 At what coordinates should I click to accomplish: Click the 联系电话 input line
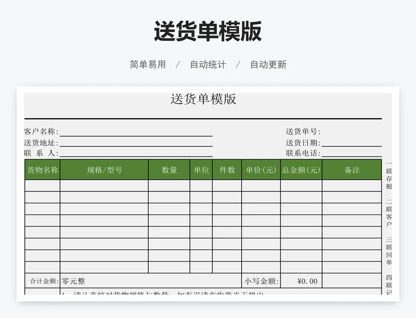[352, 153]
